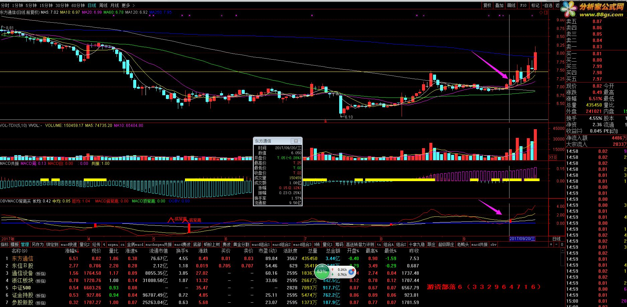Click the blue plus icon on the speed widget
This screenshot has height=307, width=627.
click(x=351, y=272)
